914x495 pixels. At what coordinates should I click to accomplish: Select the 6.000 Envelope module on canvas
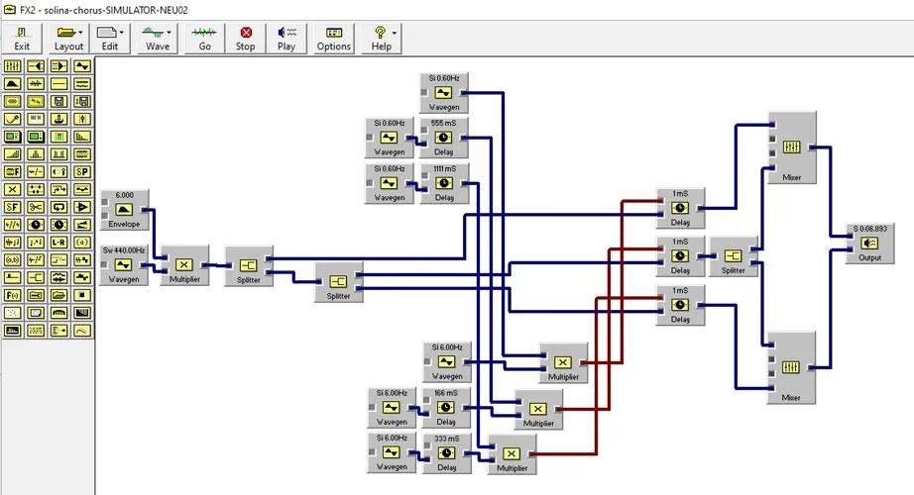click(124, 210)
